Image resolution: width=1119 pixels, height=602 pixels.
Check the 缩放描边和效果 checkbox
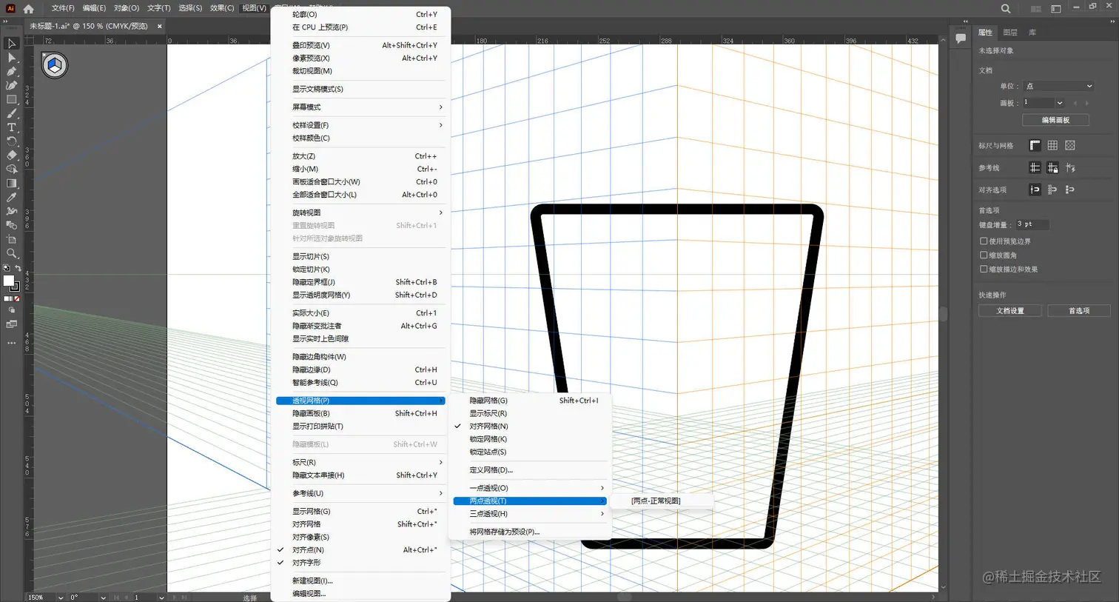click(984, 270)
